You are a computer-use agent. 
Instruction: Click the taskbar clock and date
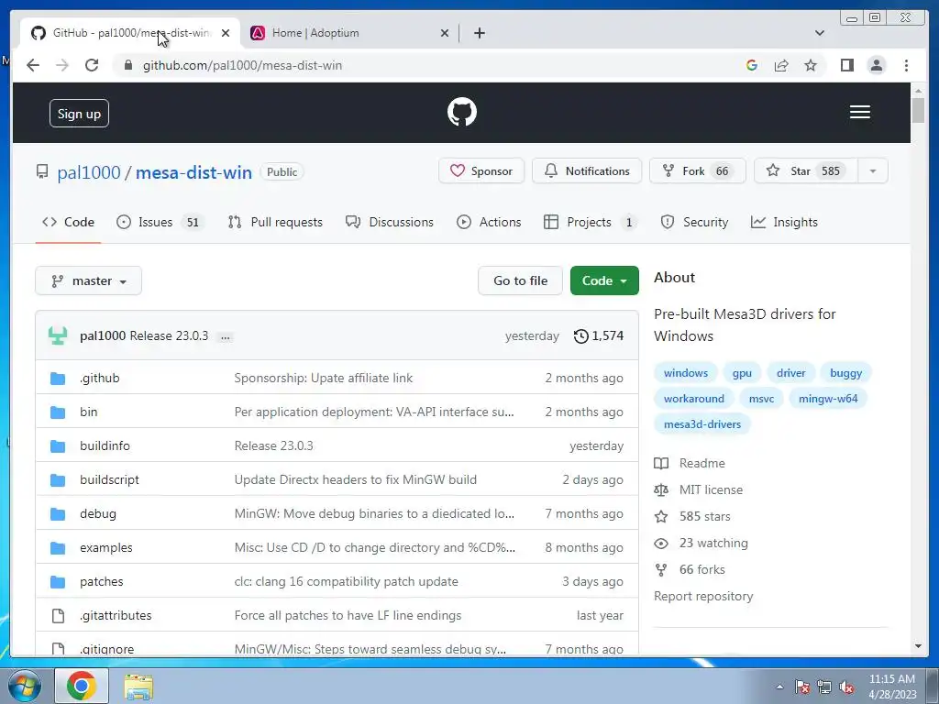(x=891, y=687)
